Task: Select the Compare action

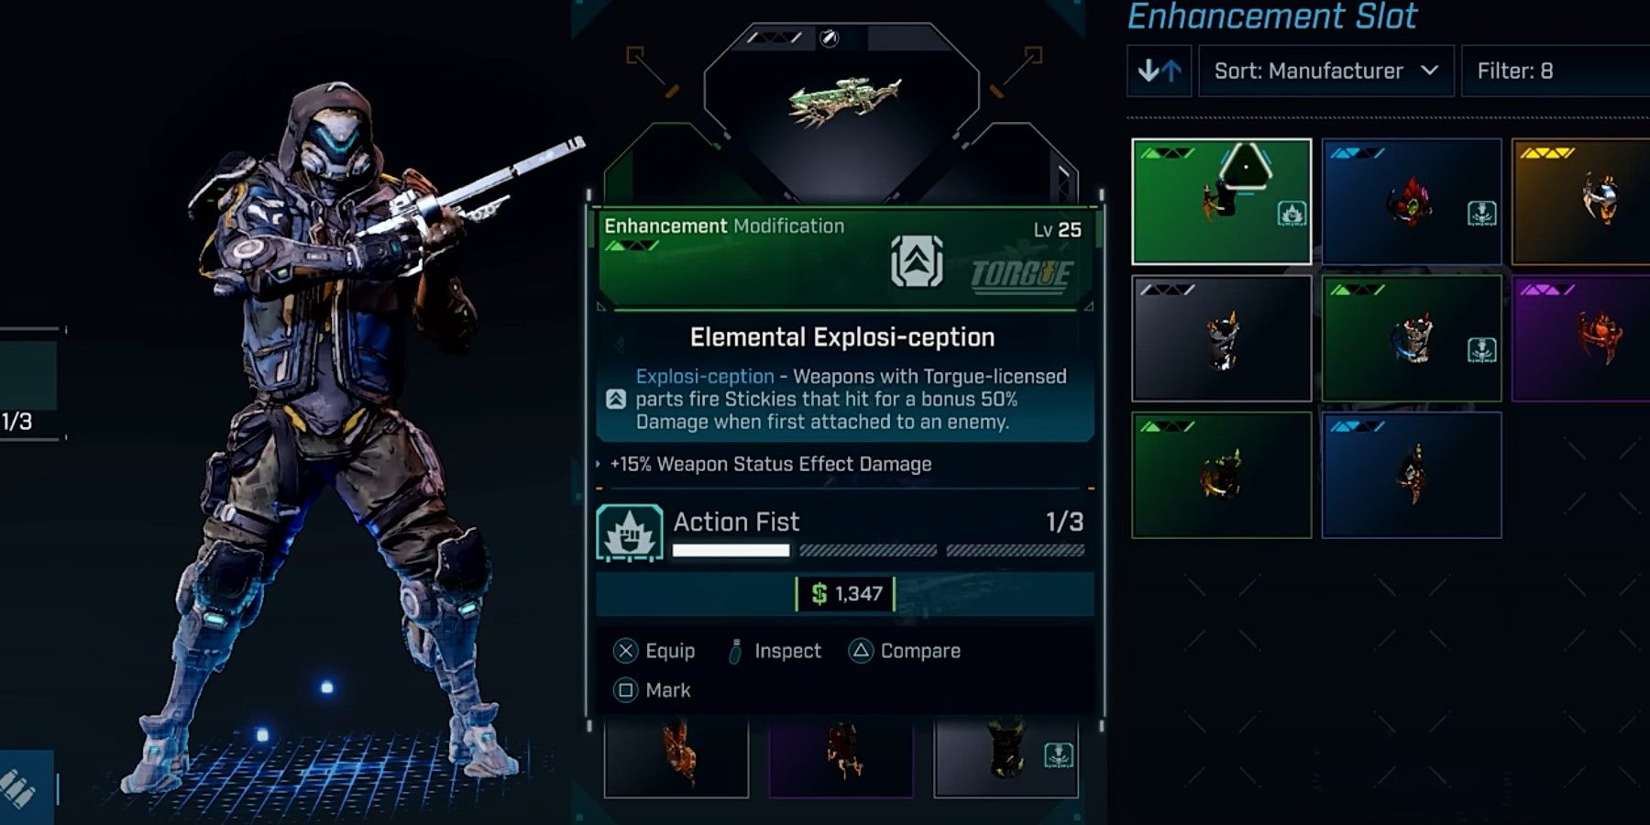Action: point(905,651)
